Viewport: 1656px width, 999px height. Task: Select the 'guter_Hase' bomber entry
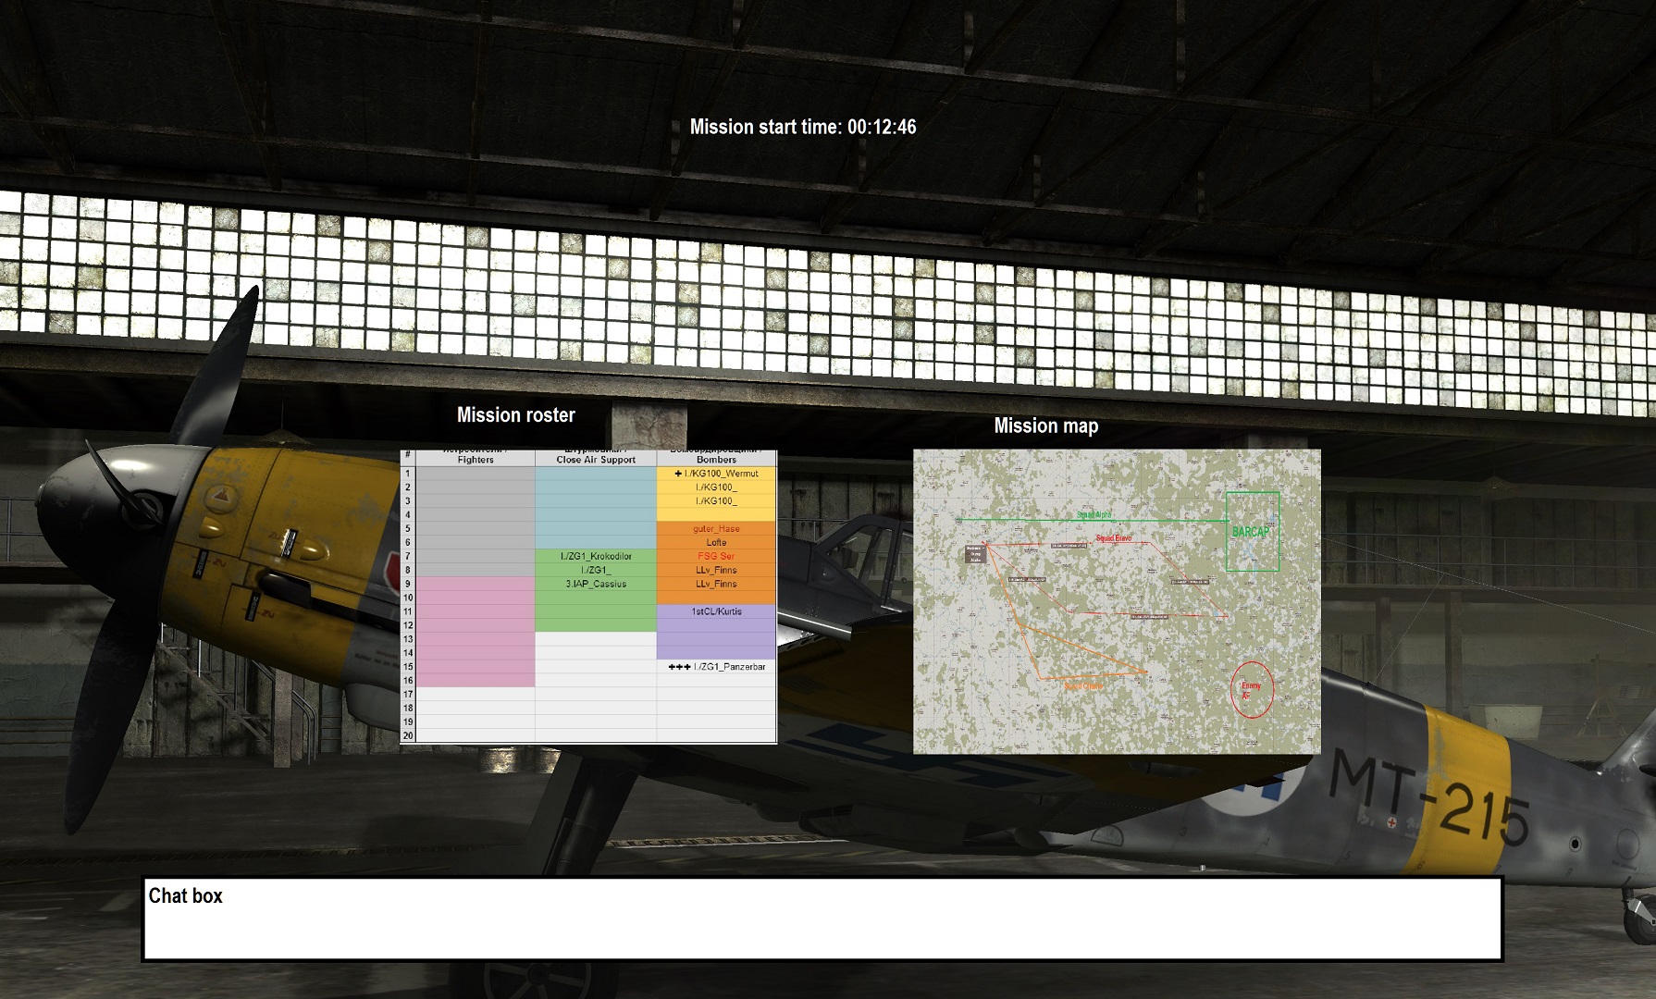pyautogui.click(x=716, y=529)
